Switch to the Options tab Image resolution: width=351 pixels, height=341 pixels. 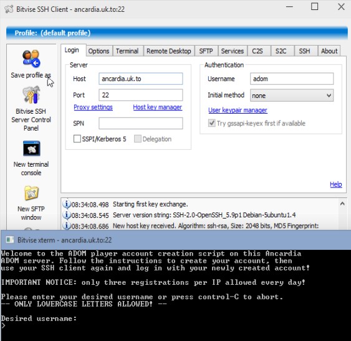[x=99, y=51]
